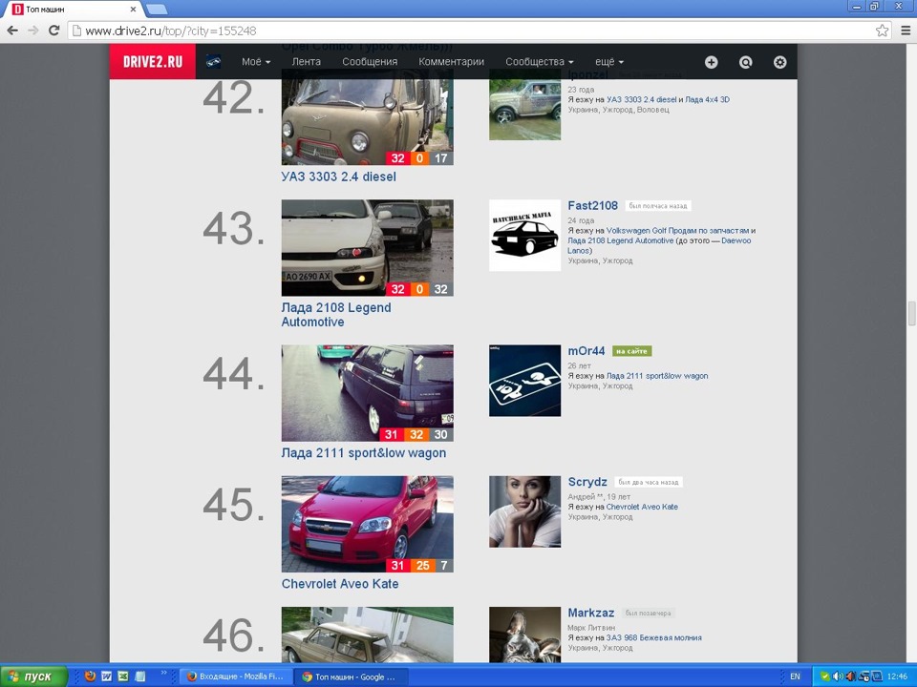Open Лада 4x4 3D link
Viewport: 917px width, 687px height.
click(x=707, y=100)
